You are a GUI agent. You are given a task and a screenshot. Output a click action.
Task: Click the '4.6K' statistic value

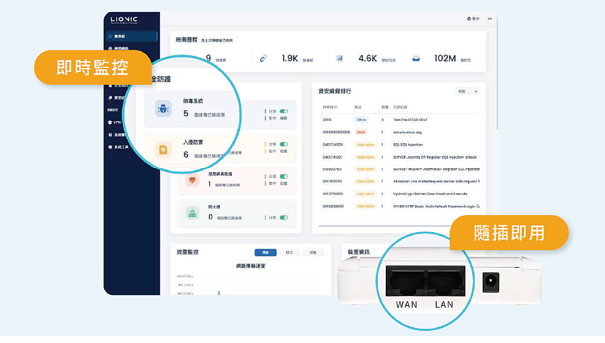(367, 59)
